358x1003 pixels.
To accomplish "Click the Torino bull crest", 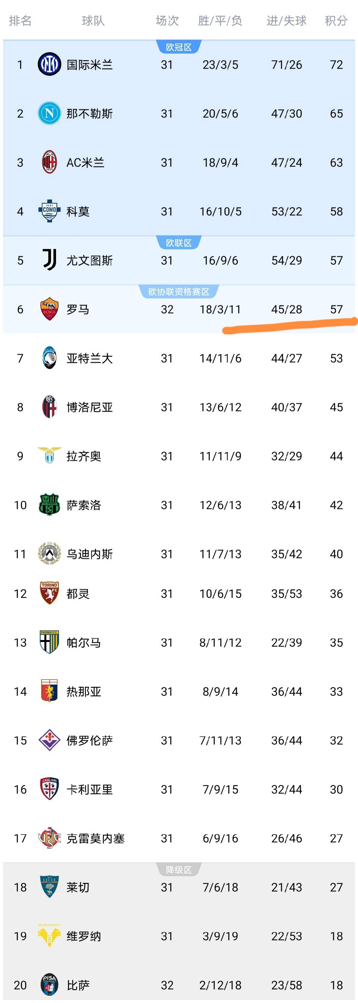I will pyautogui.click(x=49, y=593).
